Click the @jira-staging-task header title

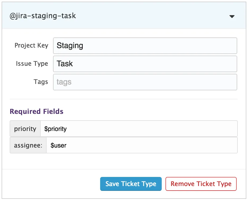43,16
